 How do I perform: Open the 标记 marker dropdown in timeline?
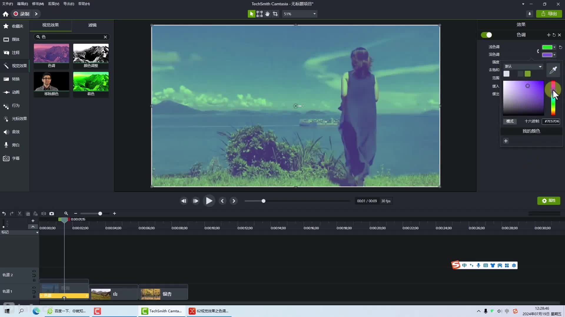tap(19, 232)
